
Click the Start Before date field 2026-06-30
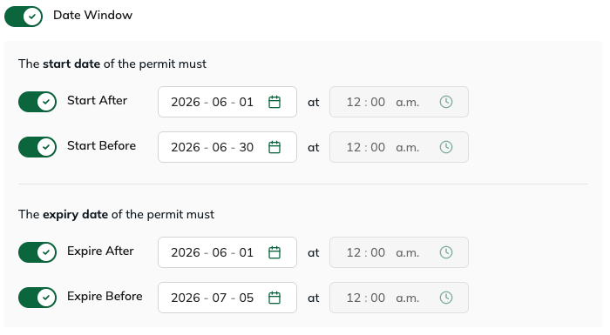(x=227, y=147)
